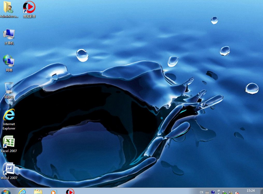Click the Safely Remove Hardware tray icon
263x194 pixels.
tap(224, 192)
